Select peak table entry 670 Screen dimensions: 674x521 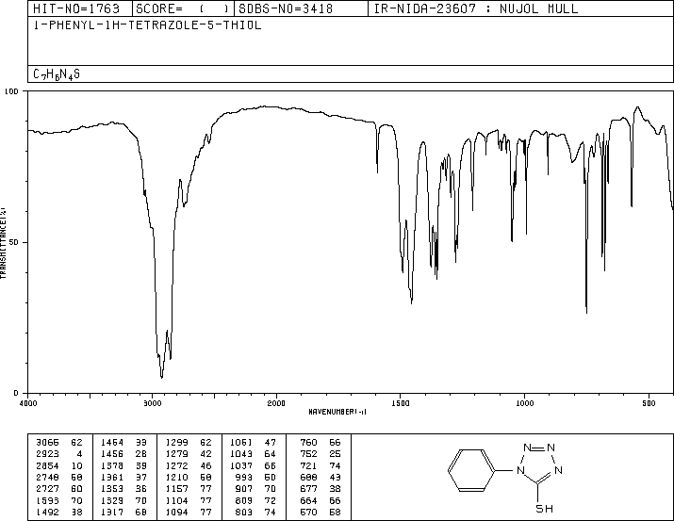(x=308, y=512)
